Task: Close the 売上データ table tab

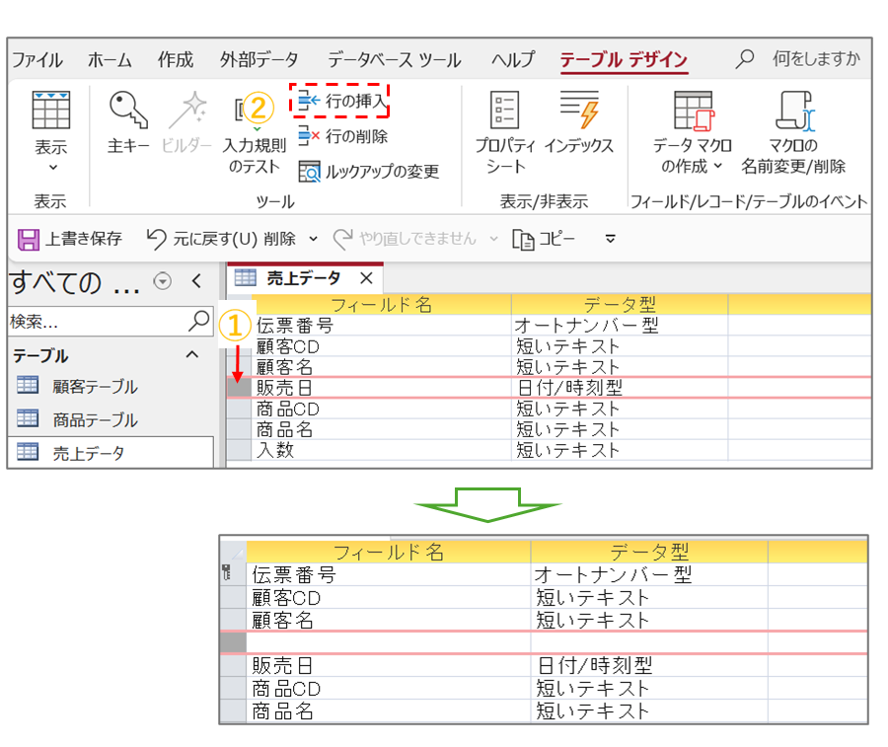Action: [365, 278]
